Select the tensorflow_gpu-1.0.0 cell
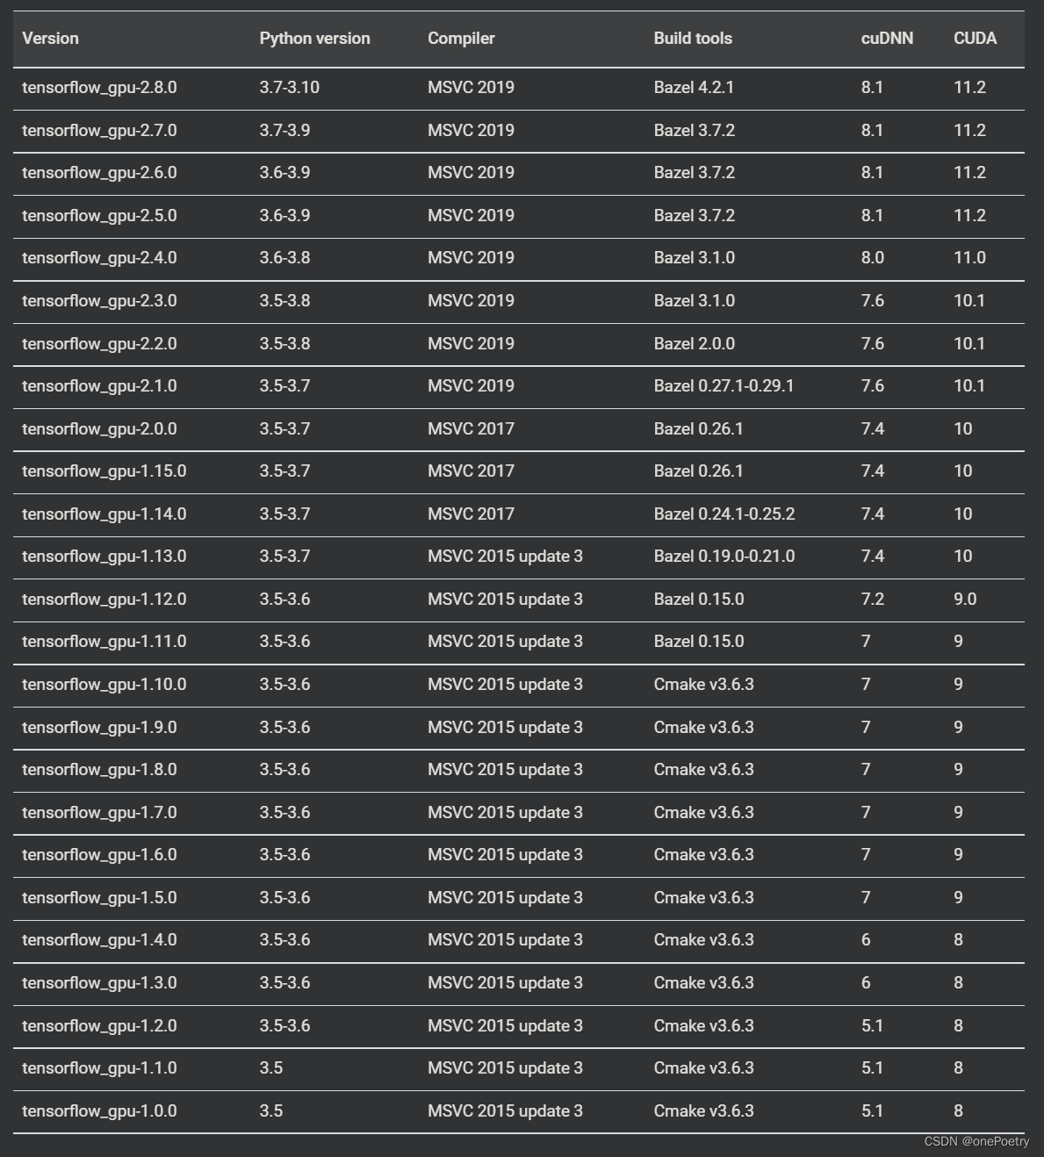Screen dimensions: 1044x1157 [99, 1111]
